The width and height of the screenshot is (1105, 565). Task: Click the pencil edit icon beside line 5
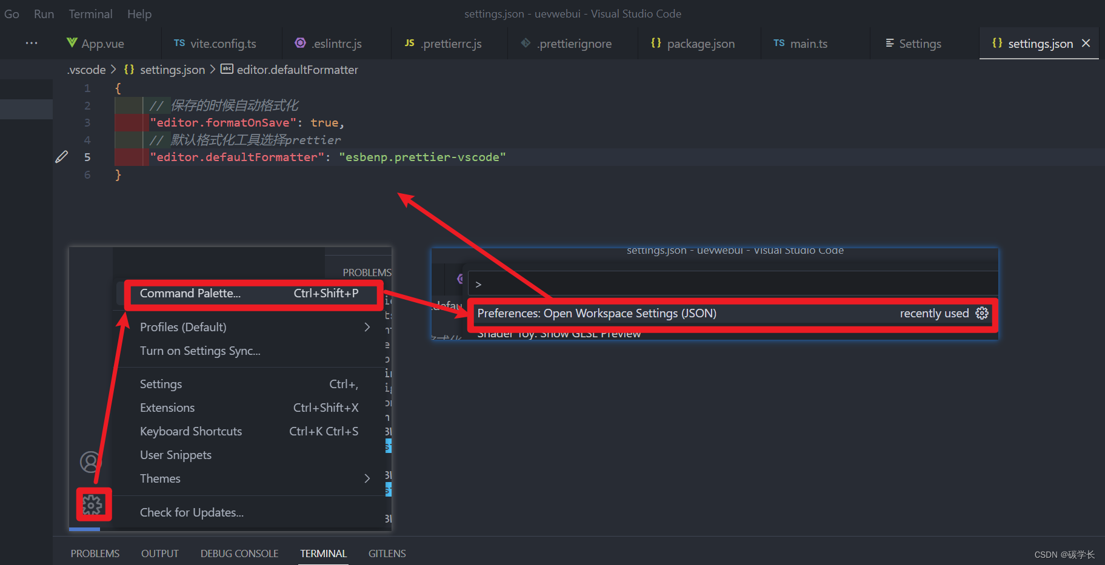62,157
